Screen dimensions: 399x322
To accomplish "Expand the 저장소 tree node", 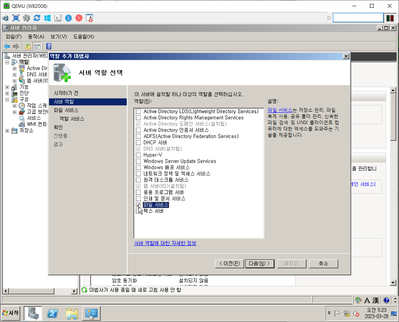I will click(x=7, y=131).
